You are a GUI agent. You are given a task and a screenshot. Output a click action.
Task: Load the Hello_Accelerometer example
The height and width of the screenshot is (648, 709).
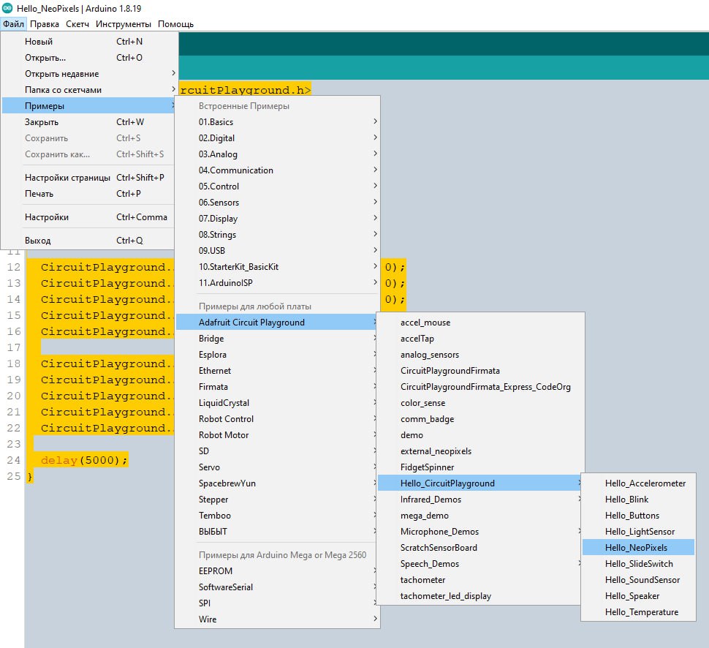pyautogui.click(x=638, y=483)
